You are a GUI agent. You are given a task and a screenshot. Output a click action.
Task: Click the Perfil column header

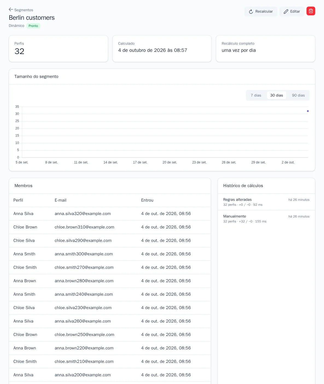pos(18,200)
